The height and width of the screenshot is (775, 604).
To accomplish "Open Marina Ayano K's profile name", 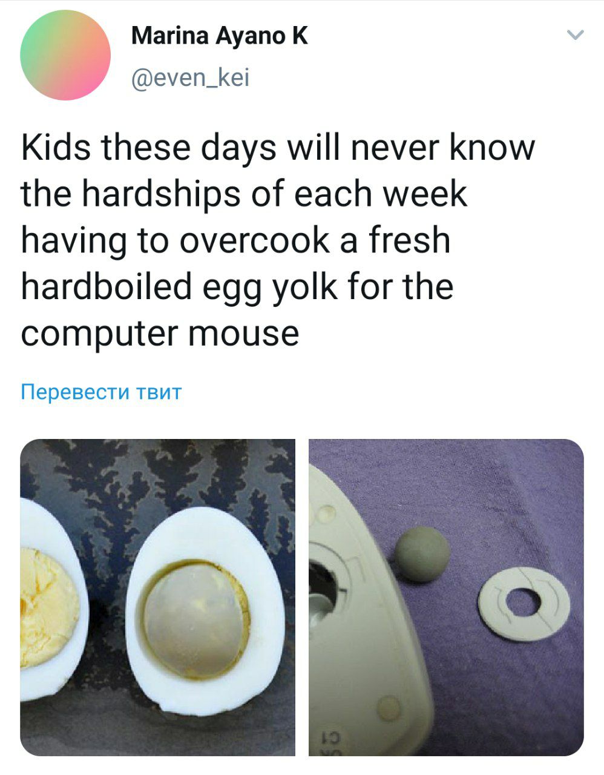I will click(x=219, y=36).
